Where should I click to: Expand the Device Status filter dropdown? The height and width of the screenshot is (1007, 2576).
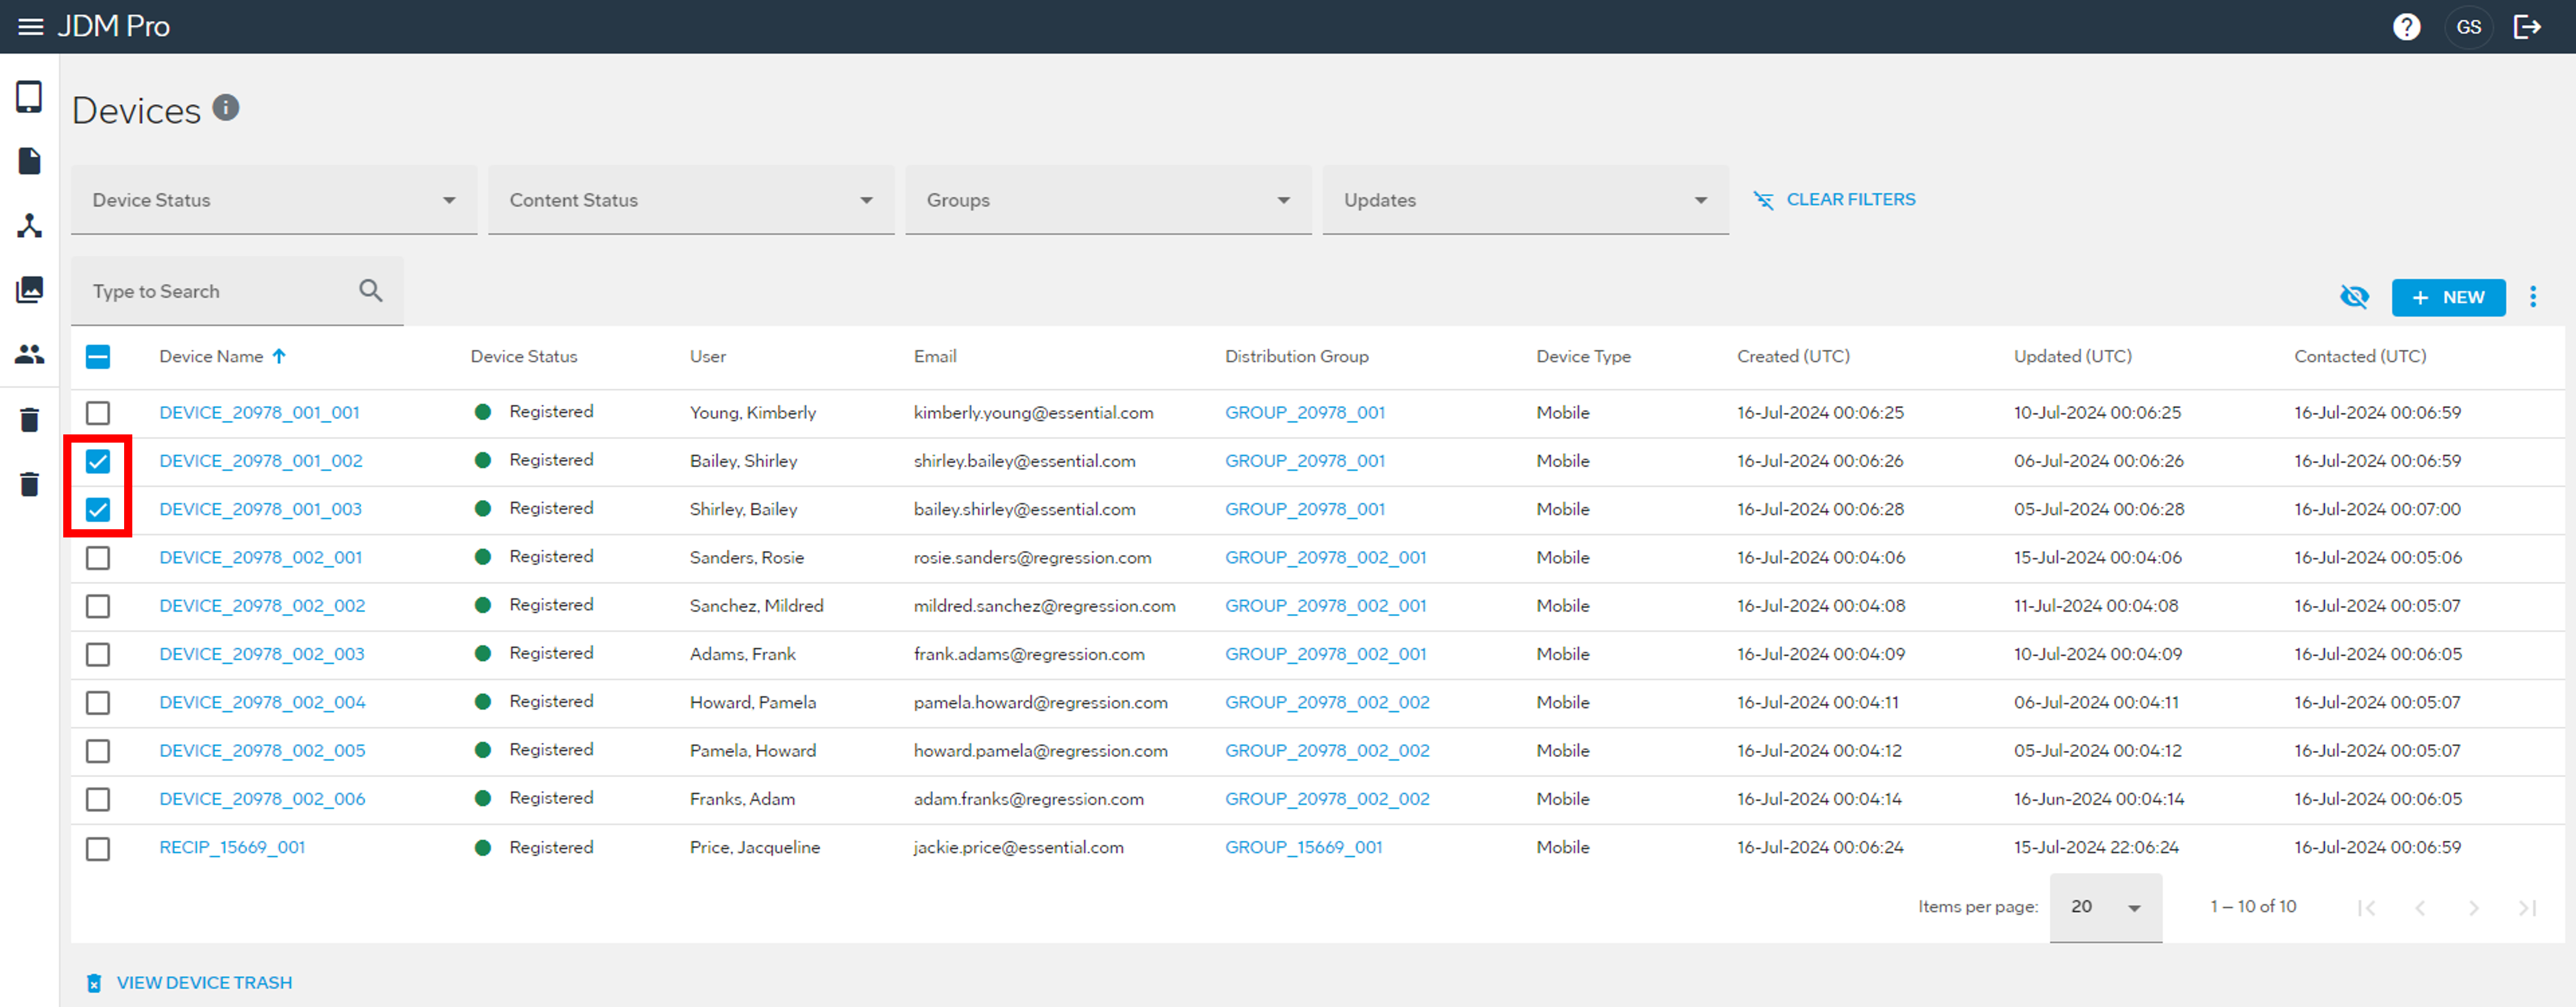click(x=274, y=200)
